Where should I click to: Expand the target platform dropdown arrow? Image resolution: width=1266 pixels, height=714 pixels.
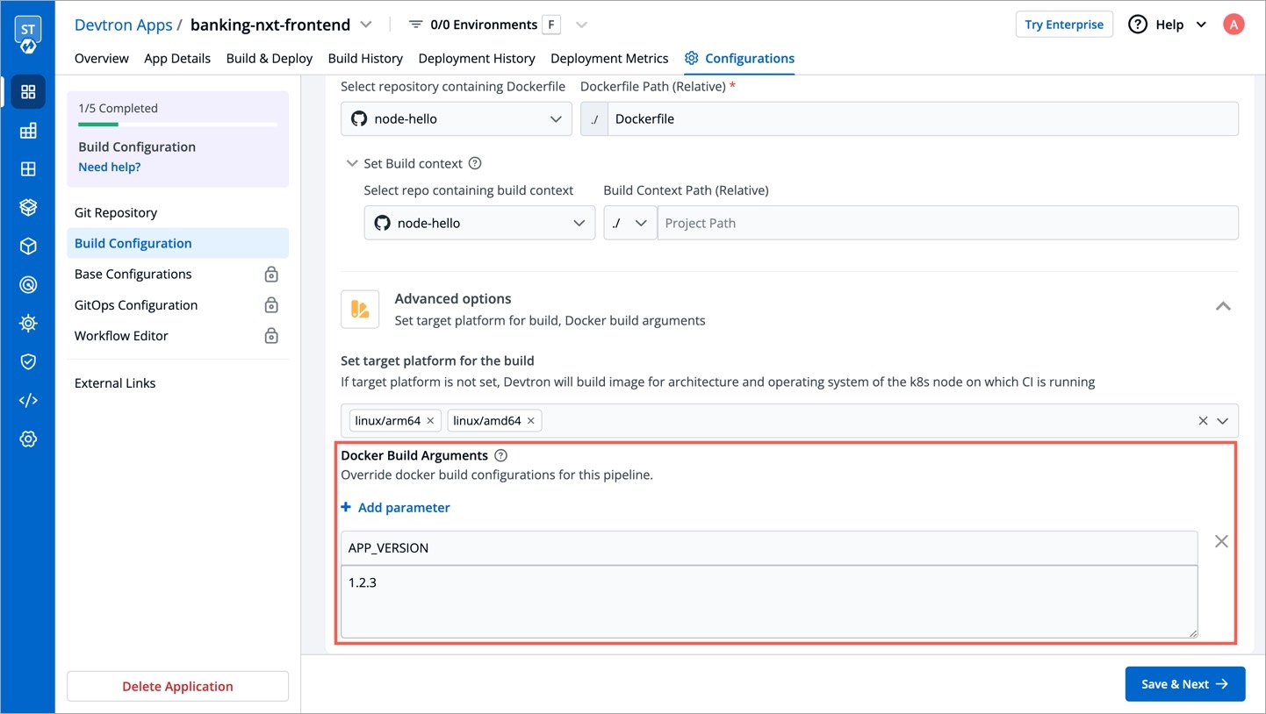[1223, 421]
